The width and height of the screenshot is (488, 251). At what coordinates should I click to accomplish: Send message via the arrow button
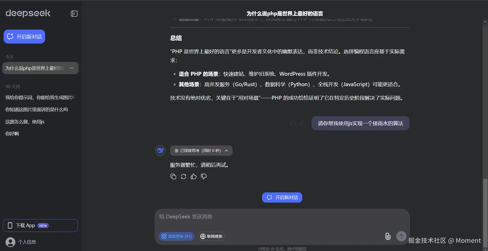click(x=401, y=236)
